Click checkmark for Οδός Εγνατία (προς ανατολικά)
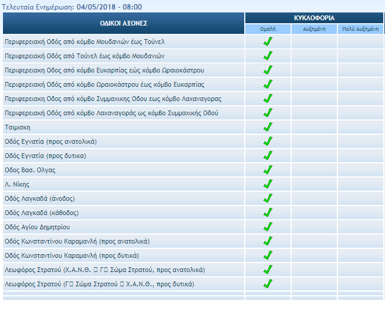The height and width of the screenshot is (316, 385). [268, 141]
